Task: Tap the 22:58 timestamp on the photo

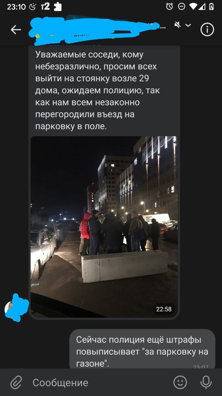Action: pyautogui.click(x=164, y=309)
